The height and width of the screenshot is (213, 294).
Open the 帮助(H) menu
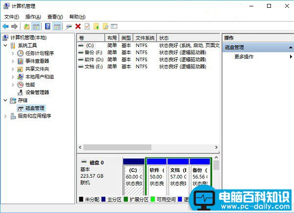pos(77,17)
